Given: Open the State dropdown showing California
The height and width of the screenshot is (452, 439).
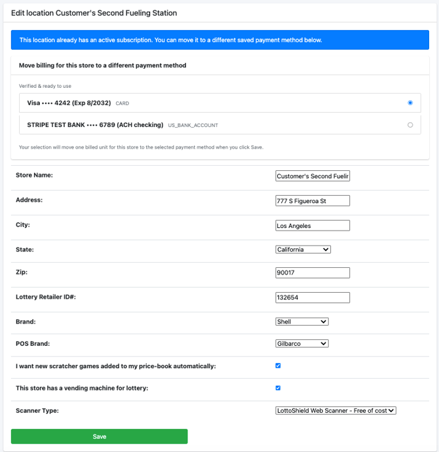Looking at the screenshot, I should point(303,250).
